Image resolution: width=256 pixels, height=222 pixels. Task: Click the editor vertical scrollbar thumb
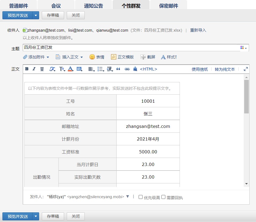(x=246, y=97)
